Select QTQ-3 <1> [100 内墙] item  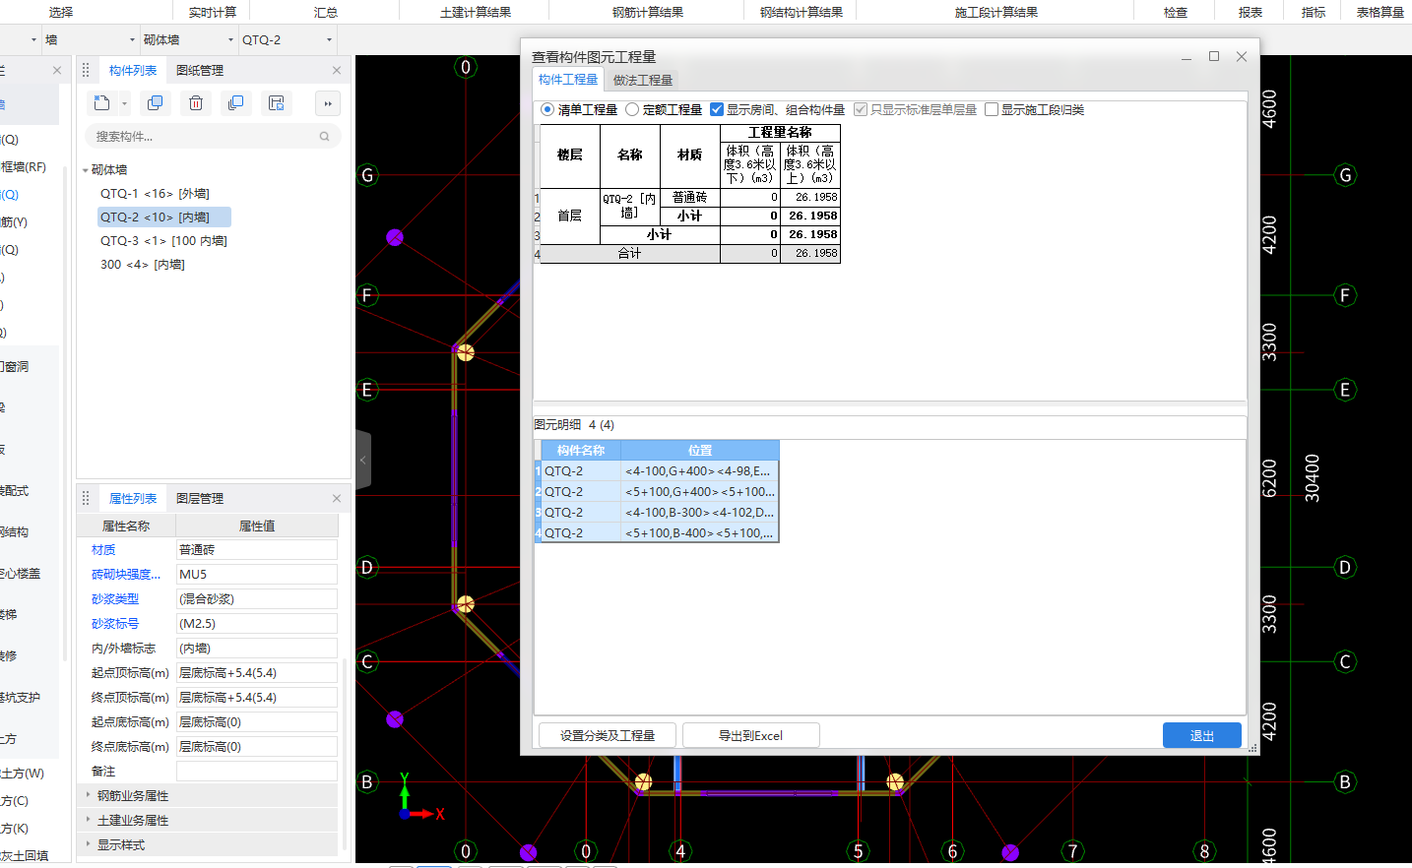point(163,241)
